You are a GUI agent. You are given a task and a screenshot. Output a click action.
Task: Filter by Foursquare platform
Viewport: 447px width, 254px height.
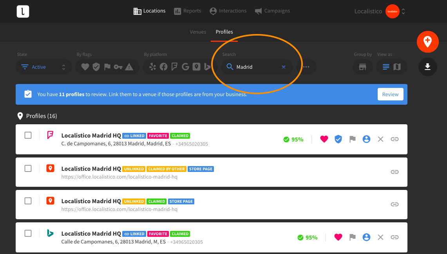click(x=174, y=67)
